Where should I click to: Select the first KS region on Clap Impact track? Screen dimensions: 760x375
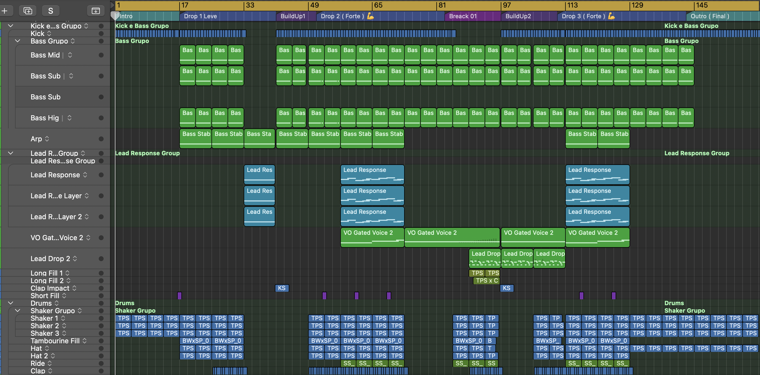[282, 288]
